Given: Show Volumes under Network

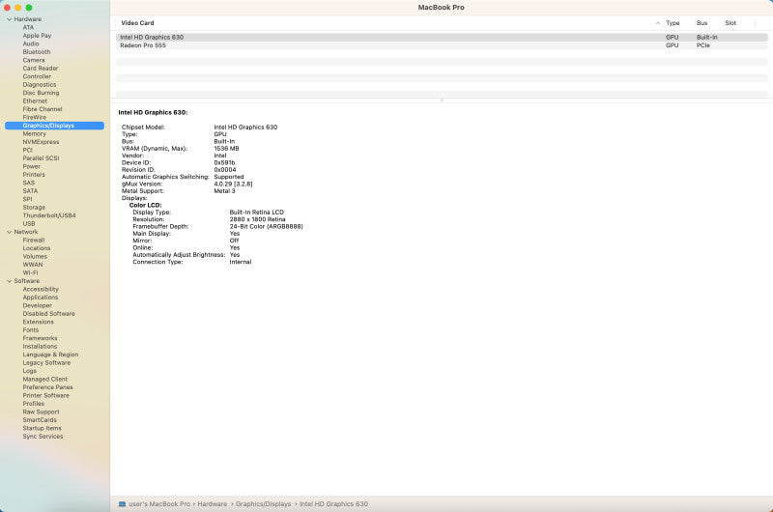Looking at the screenshot, I should click(x=35, y=257).
